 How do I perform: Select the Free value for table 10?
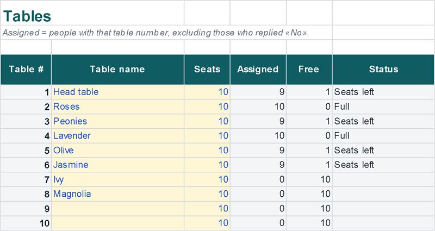(309, 223)
